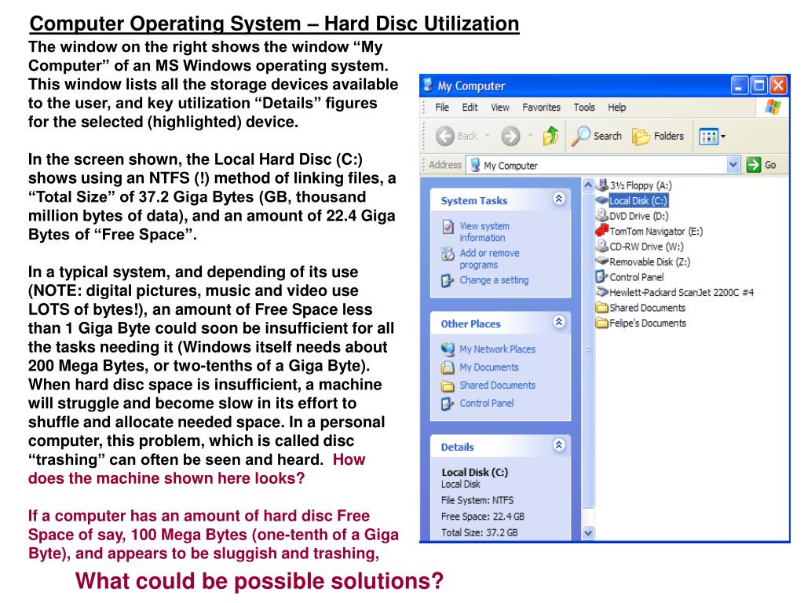This screenshot has height=603, width=804.
Task: Open the Help menu
Action: (x=617, y=107)
